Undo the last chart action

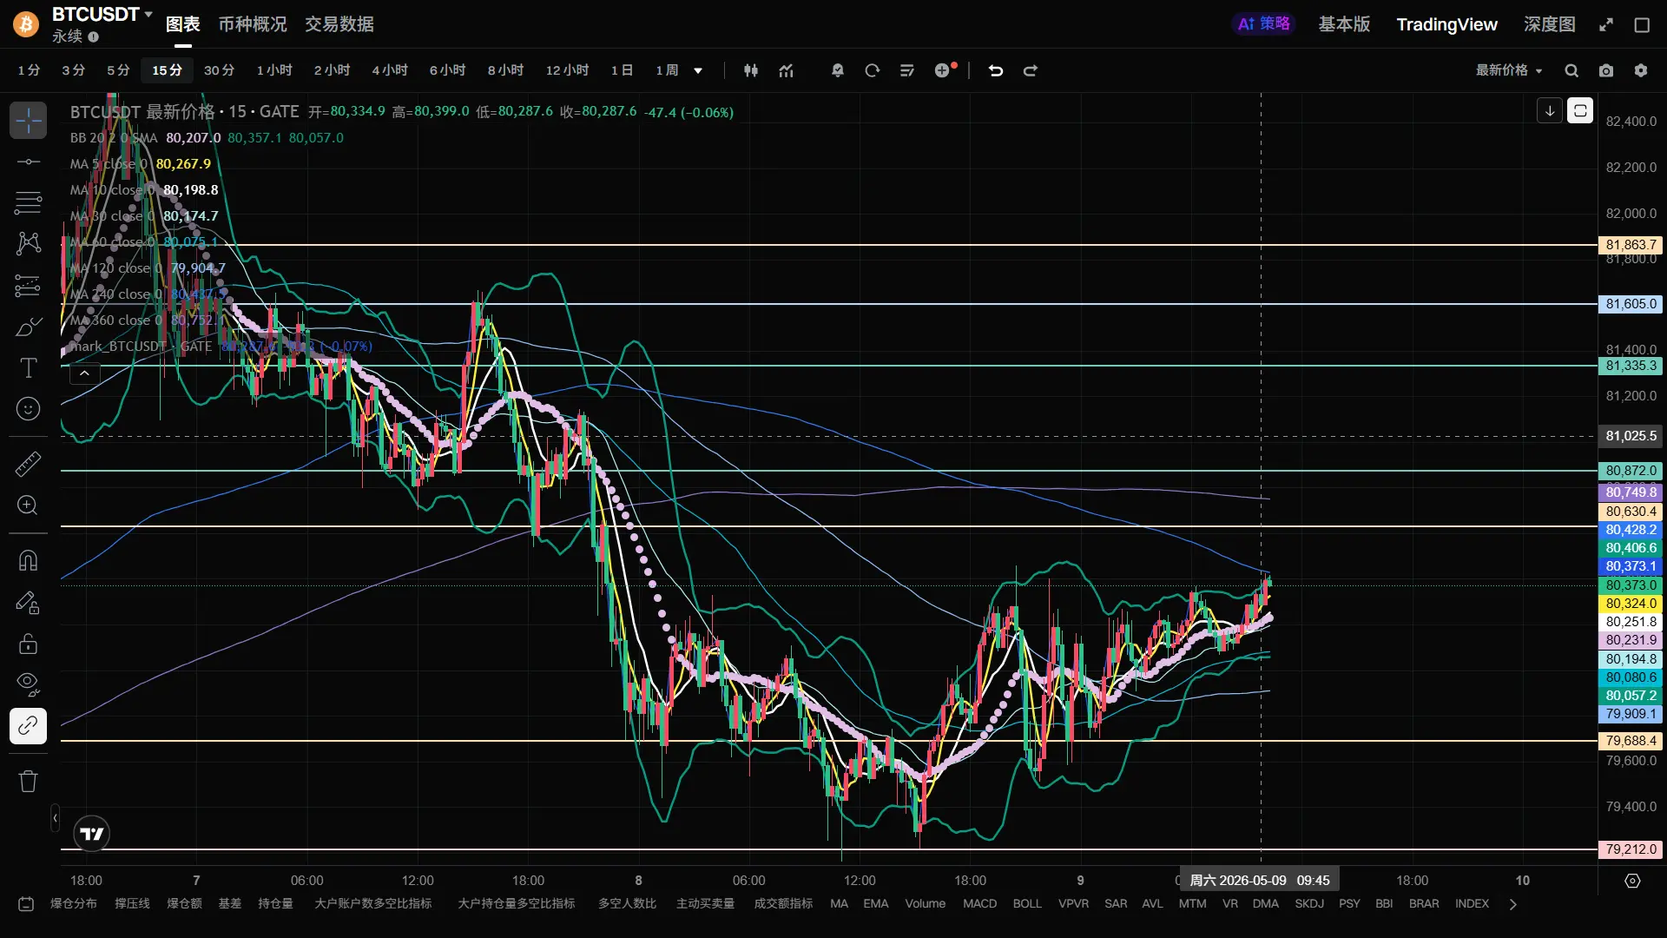click(x=996, y=70)
